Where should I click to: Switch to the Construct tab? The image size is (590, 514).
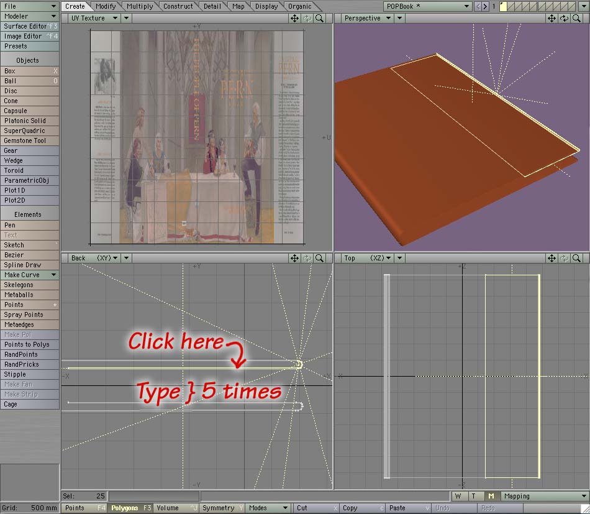[x=178, y=6]
